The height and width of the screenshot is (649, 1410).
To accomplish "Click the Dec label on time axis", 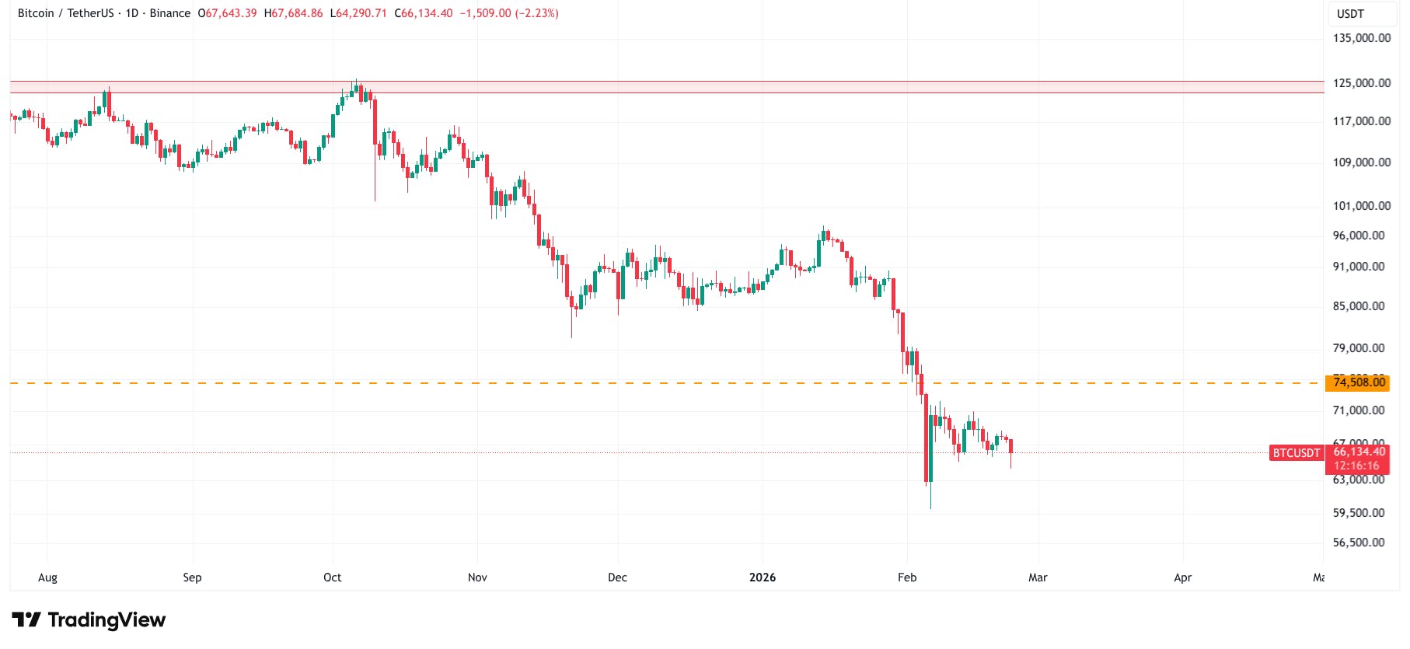I will click(x=617, y=577).
